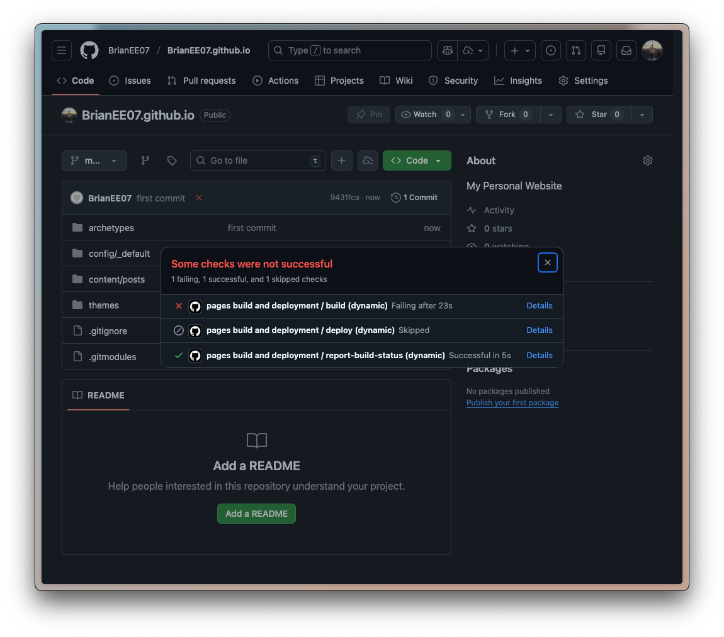View tags via the tag icon
Viewport: 724px width, 637px height.
(172, 161)
